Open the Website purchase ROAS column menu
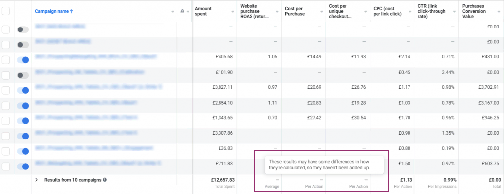This screenshot has height=194, width=504. click(277, 12)
